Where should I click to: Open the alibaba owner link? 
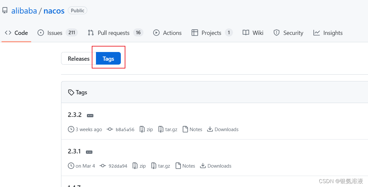(x=24, y=11)
